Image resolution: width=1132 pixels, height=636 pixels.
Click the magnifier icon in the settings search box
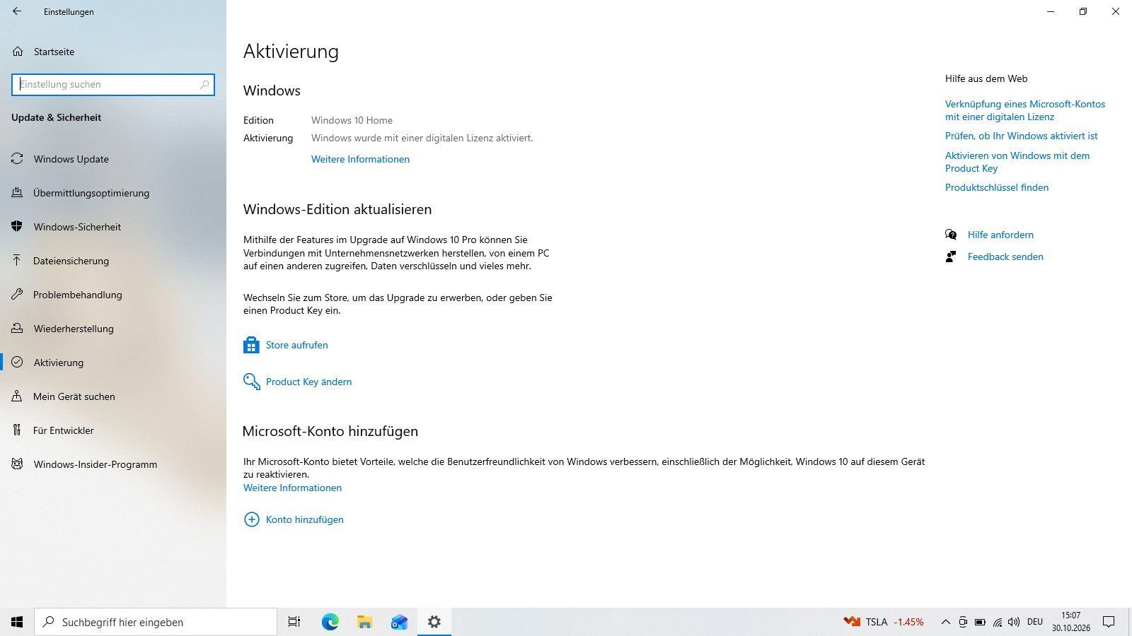pos(204,84)
